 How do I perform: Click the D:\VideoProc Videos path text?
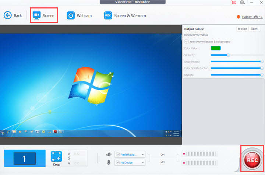coord(196,35)
